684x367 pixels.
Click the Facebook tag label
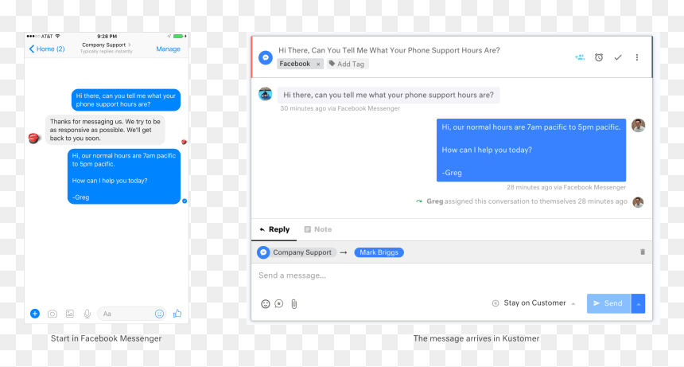pyautogui.click(x=295, y=64)
